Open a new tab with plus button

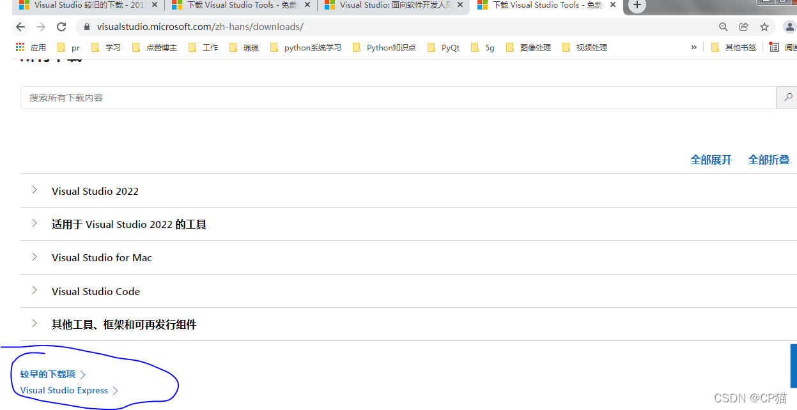coord(637,5)
